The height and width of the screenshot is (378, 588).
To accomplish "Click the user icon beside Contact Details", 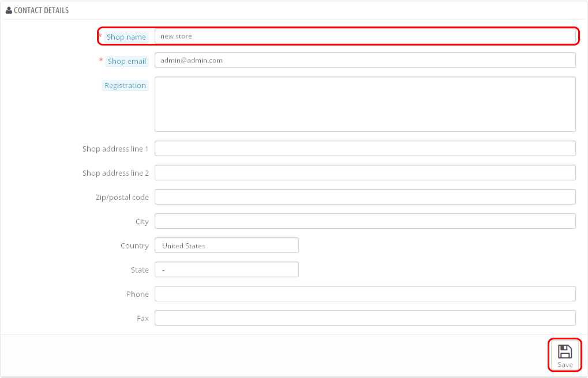I will point(9,10).
